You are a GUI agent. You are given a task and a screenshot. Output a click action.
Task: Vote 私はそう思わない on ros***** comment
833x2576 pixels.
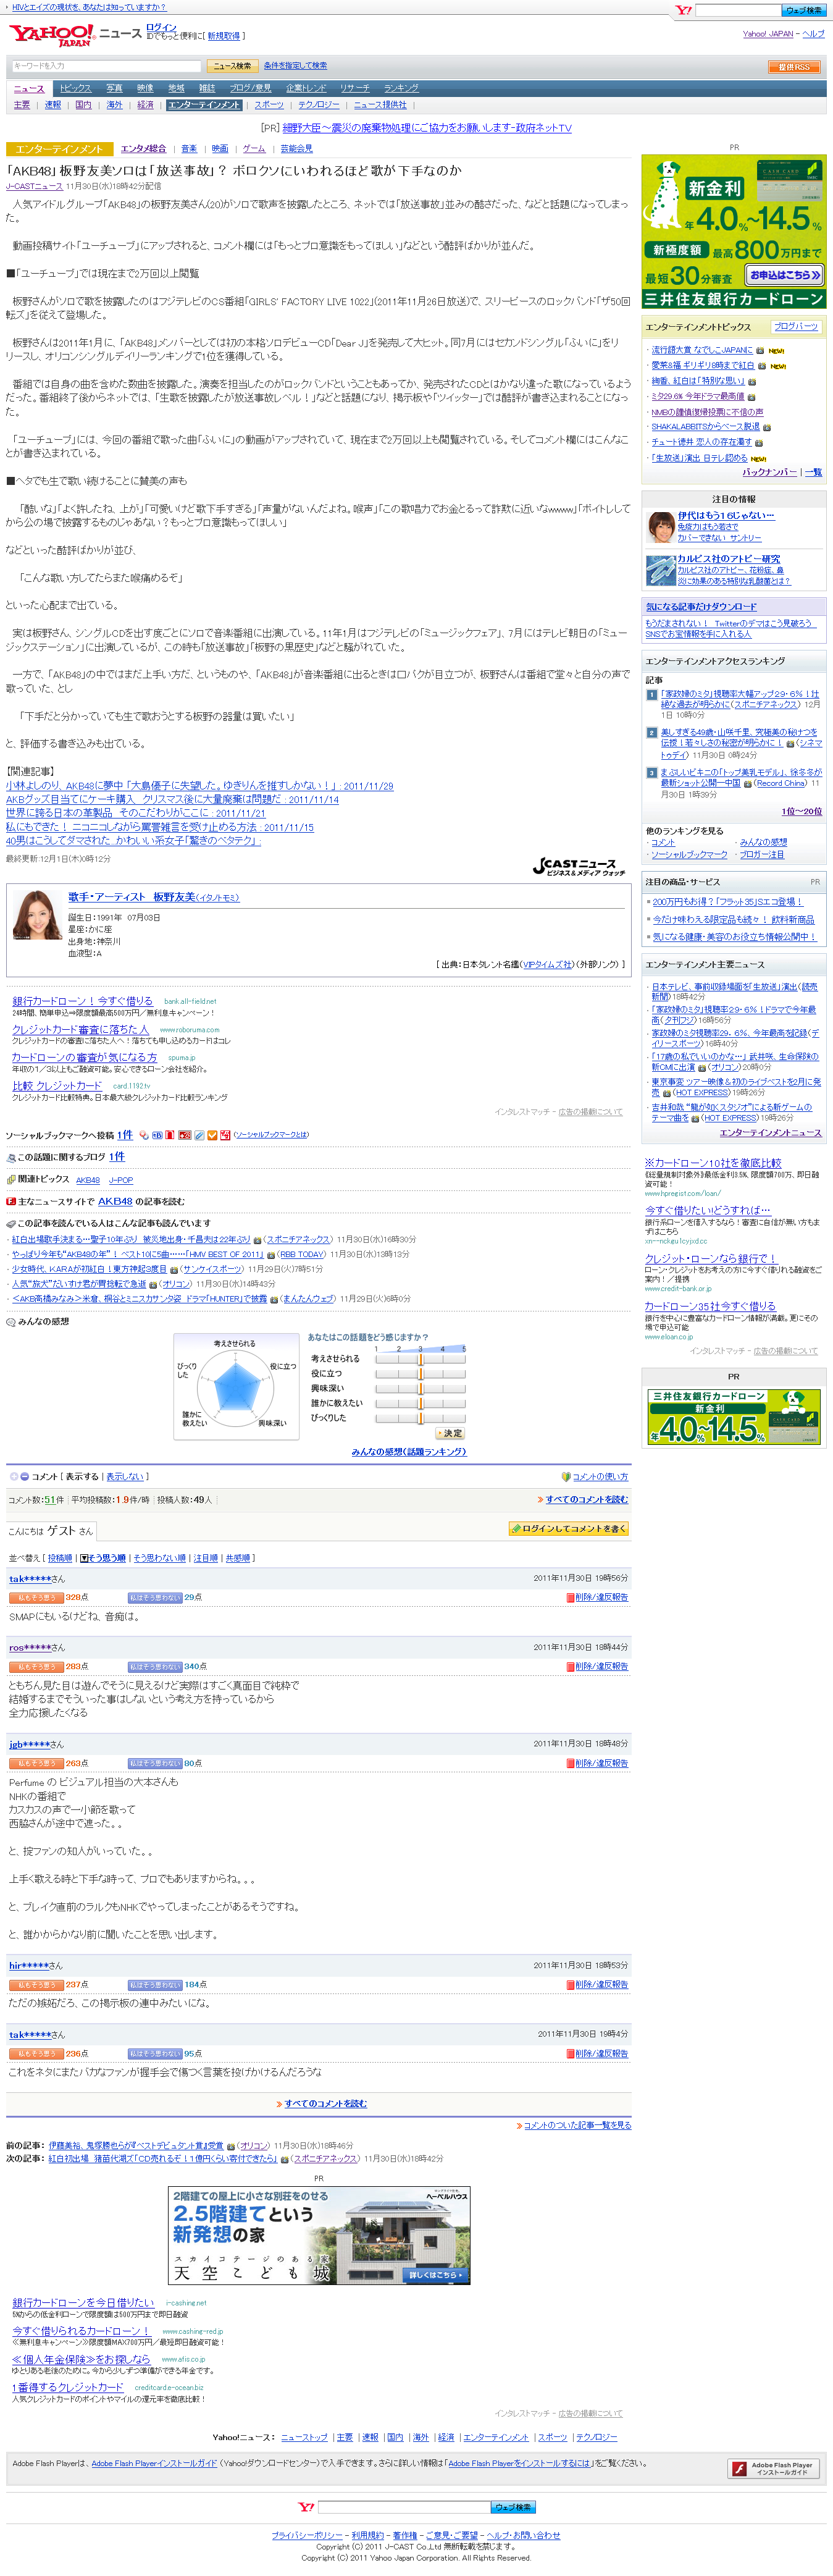[155, 1667]
